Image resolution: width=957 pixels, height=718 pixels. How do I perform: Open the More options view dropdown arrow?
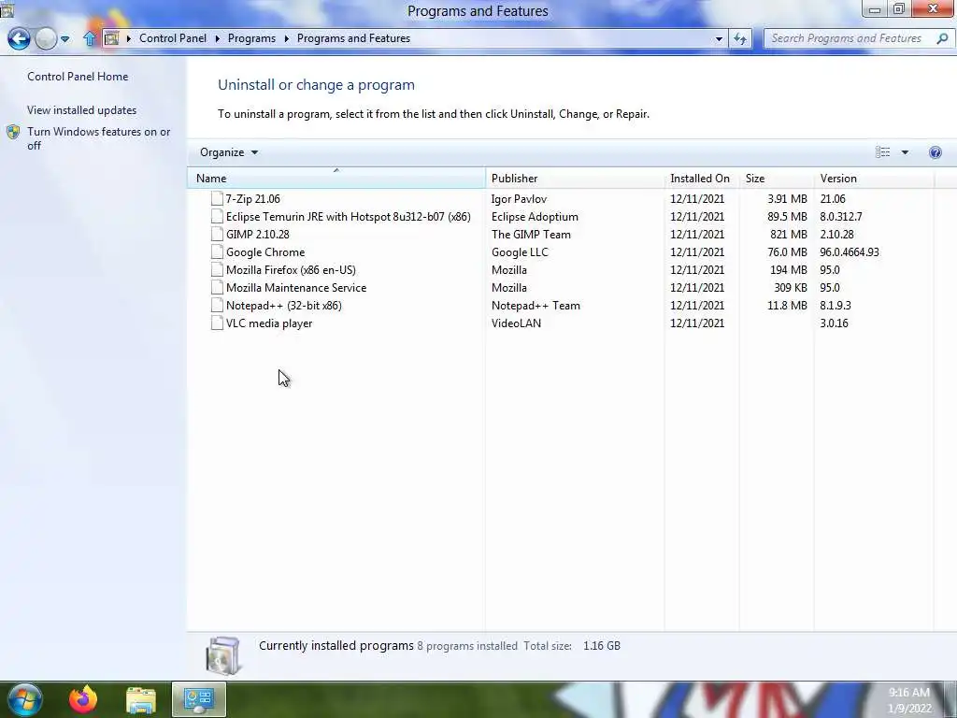point(905,152)
